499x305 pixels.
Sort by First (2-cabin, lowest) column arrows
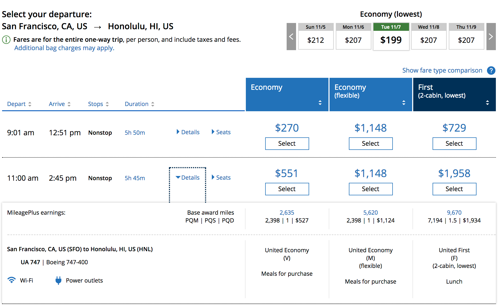487,103
